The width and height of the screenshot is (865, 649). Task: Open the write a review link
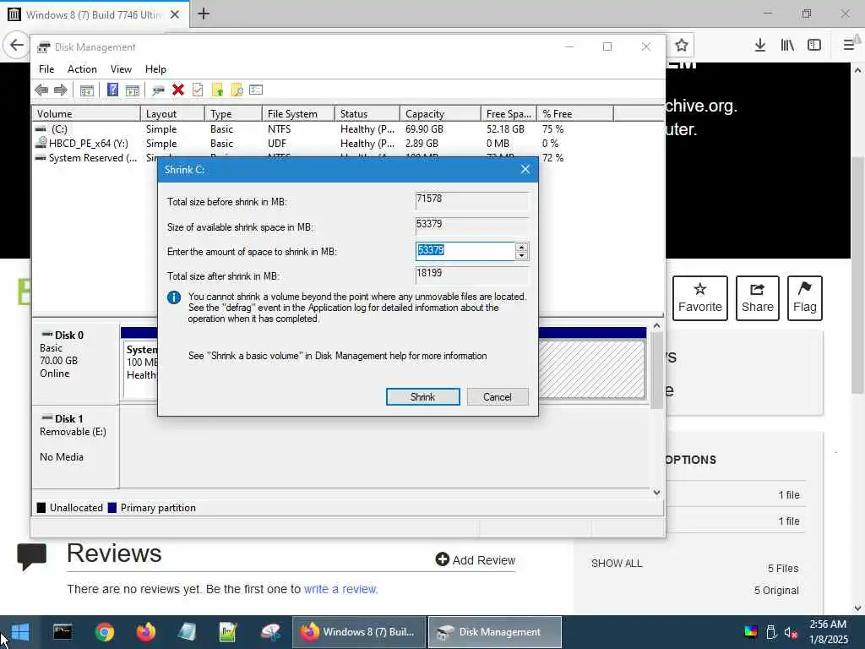340,589
